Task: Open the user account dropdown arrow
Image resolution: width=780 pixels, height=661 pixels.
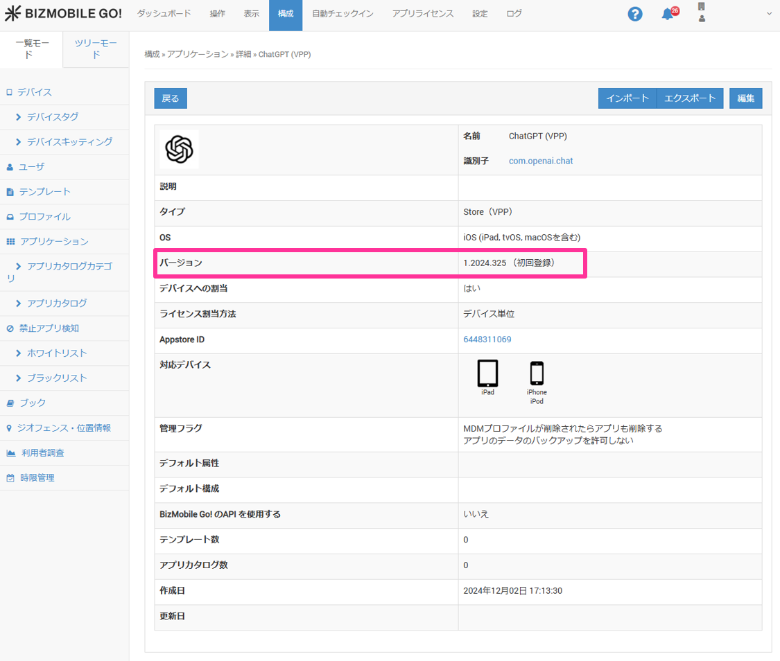Action: point(768,14)
